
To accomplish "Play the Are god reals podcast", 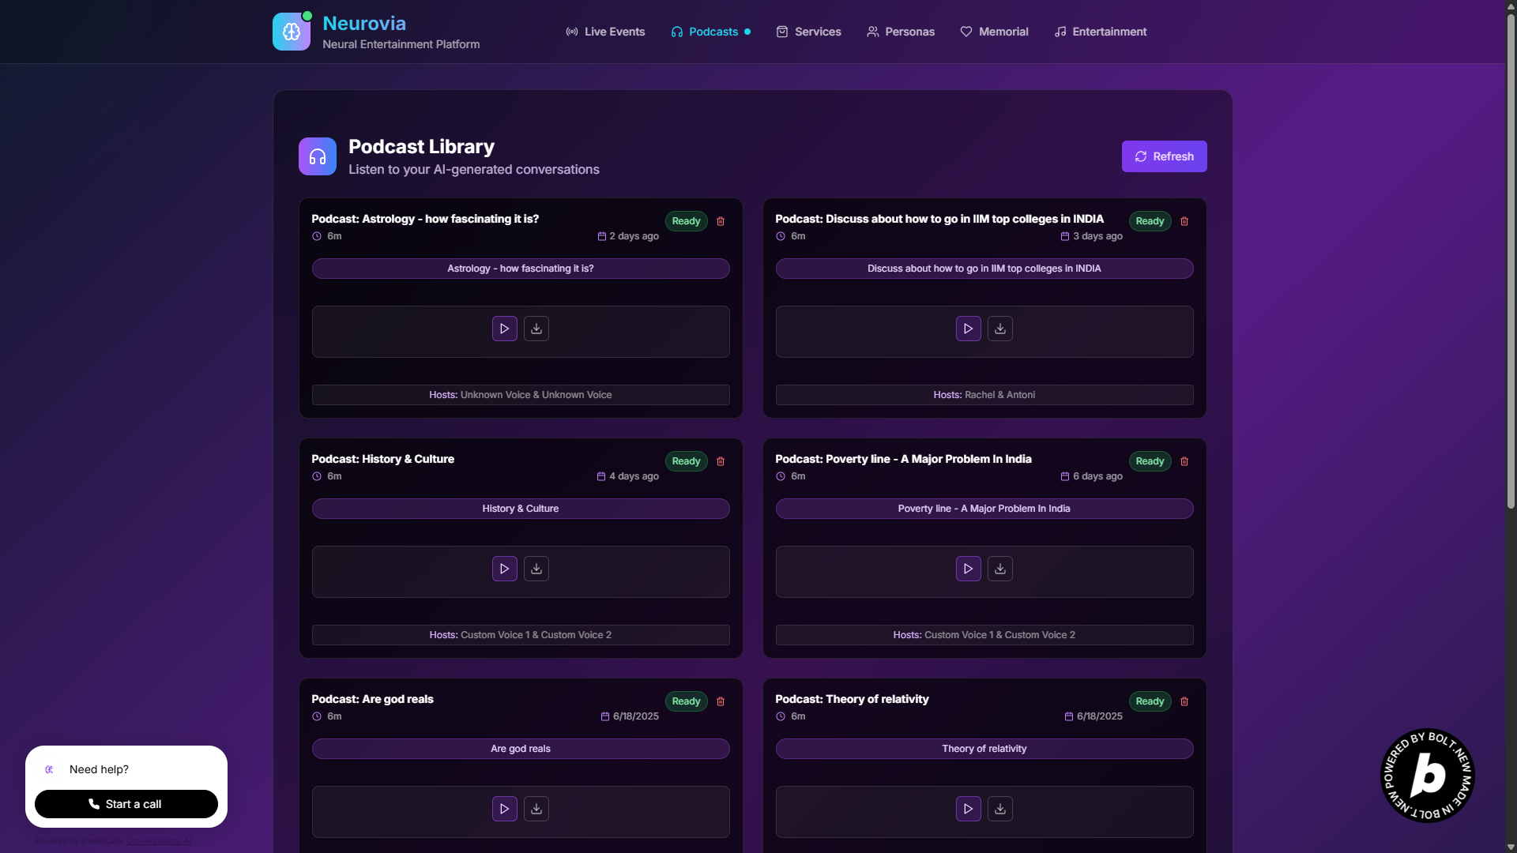I will (x=504, y=809).
